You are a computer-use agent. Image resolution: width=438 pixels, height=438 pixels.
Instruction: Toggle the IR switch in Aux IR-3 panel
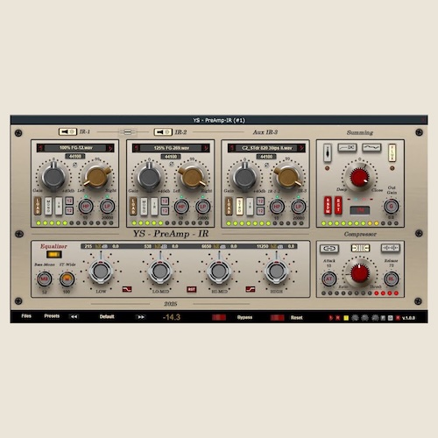[250, 207]
